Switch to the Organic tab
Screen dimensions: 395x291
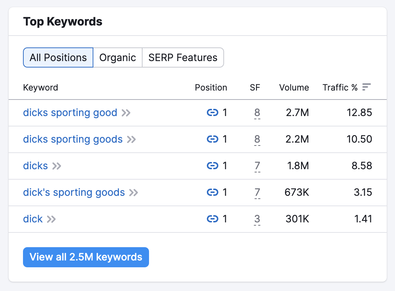(x=118, y=57)
